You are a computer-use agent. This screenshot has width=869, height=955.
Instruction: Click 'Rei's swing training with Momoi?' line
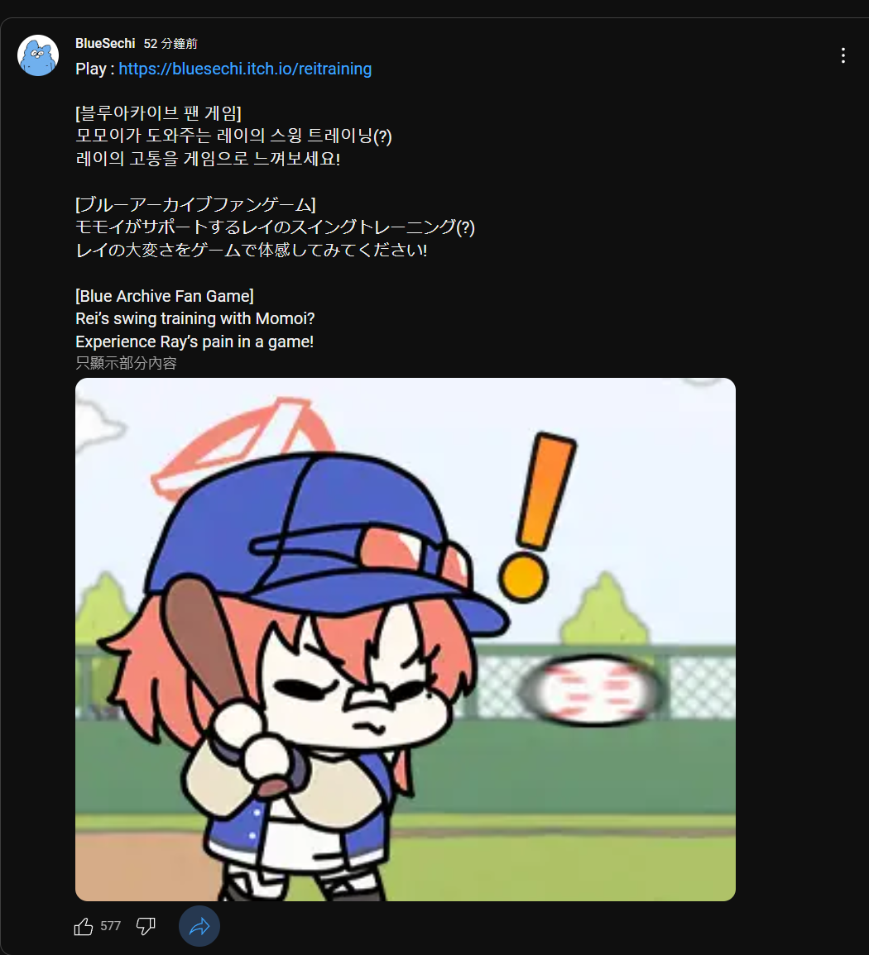point(195,318)
